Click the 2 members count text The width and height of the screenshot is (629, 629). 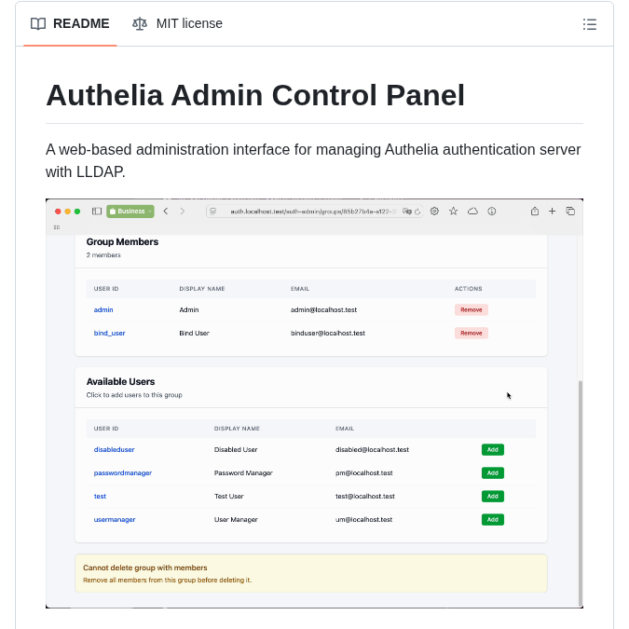103,255
